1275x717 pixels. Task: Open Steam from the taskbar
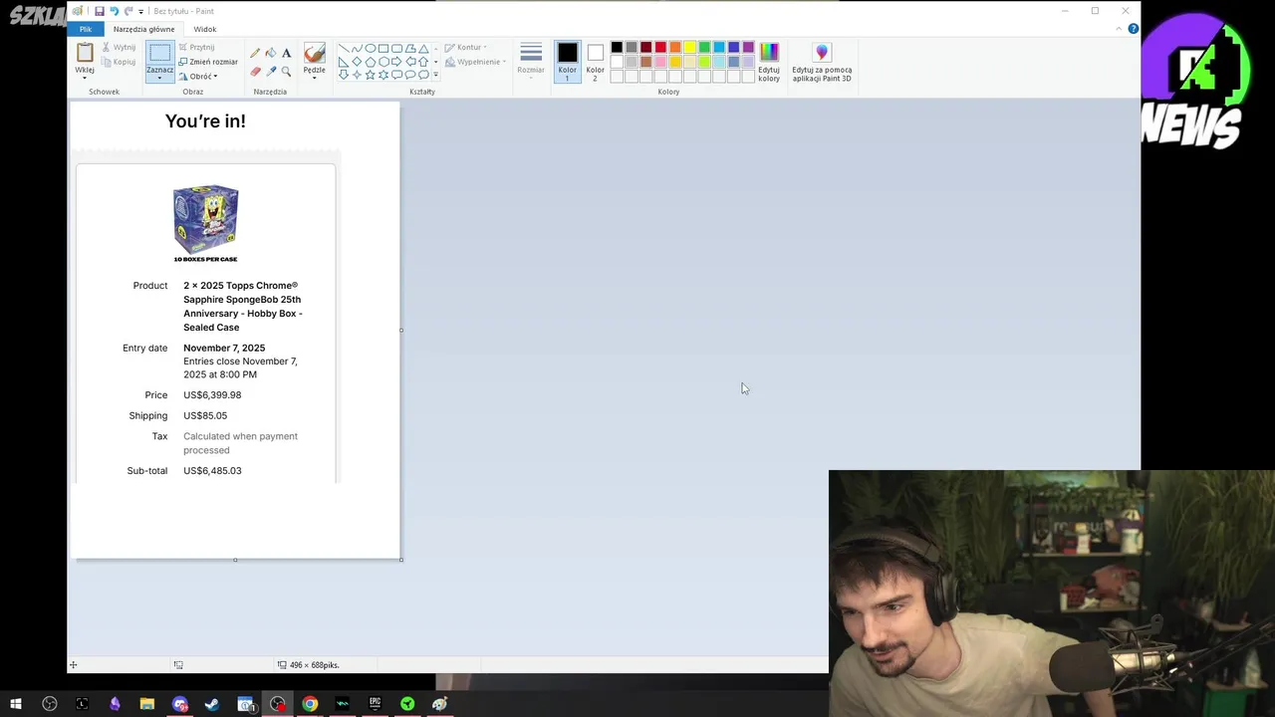(212, 704)
